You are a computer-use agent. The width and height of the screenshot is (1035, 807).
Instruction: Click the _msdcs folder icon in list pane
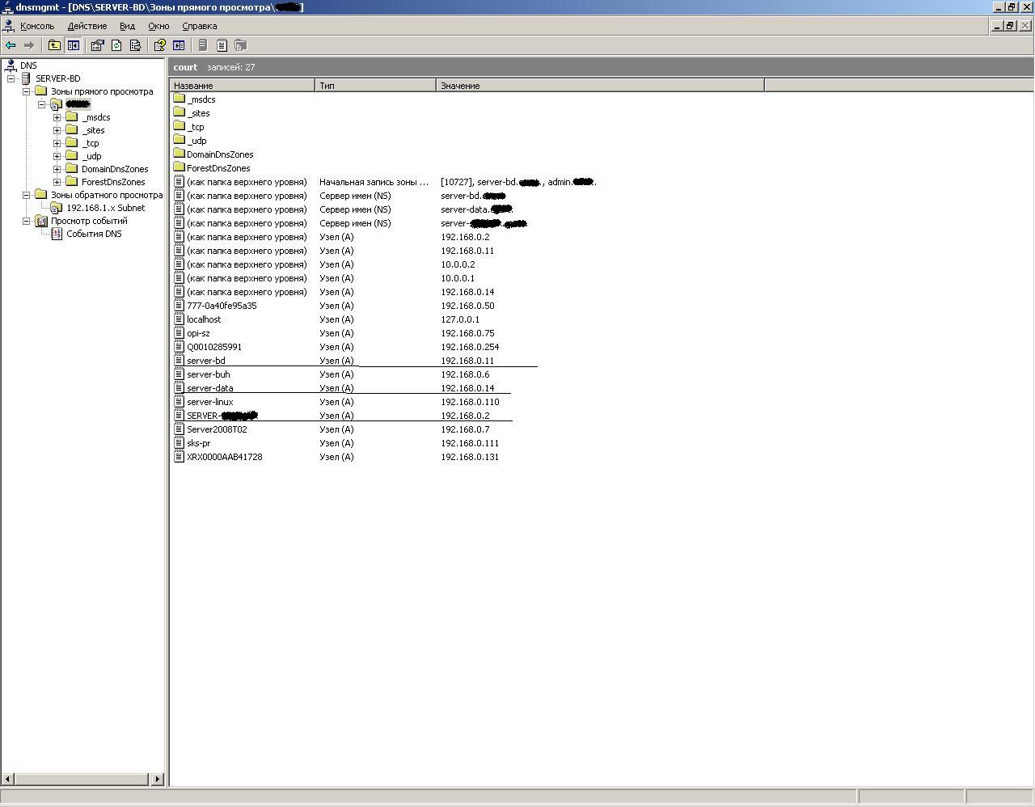click(x=180, y=99)
